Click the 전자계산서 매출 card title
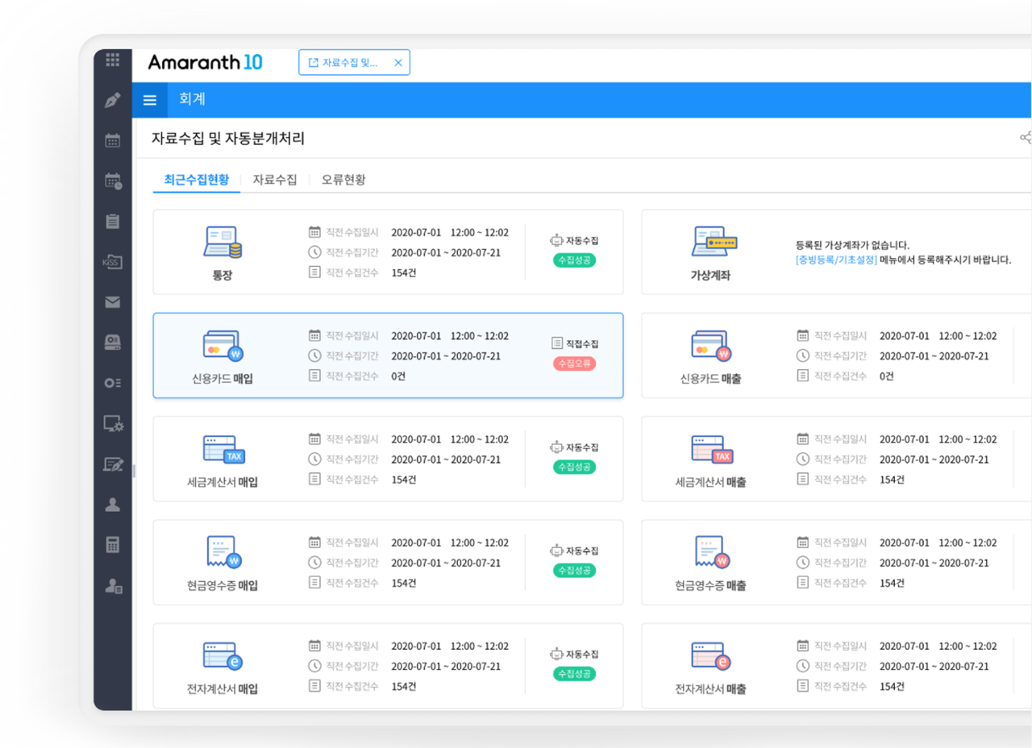 [x=710, y=689]
